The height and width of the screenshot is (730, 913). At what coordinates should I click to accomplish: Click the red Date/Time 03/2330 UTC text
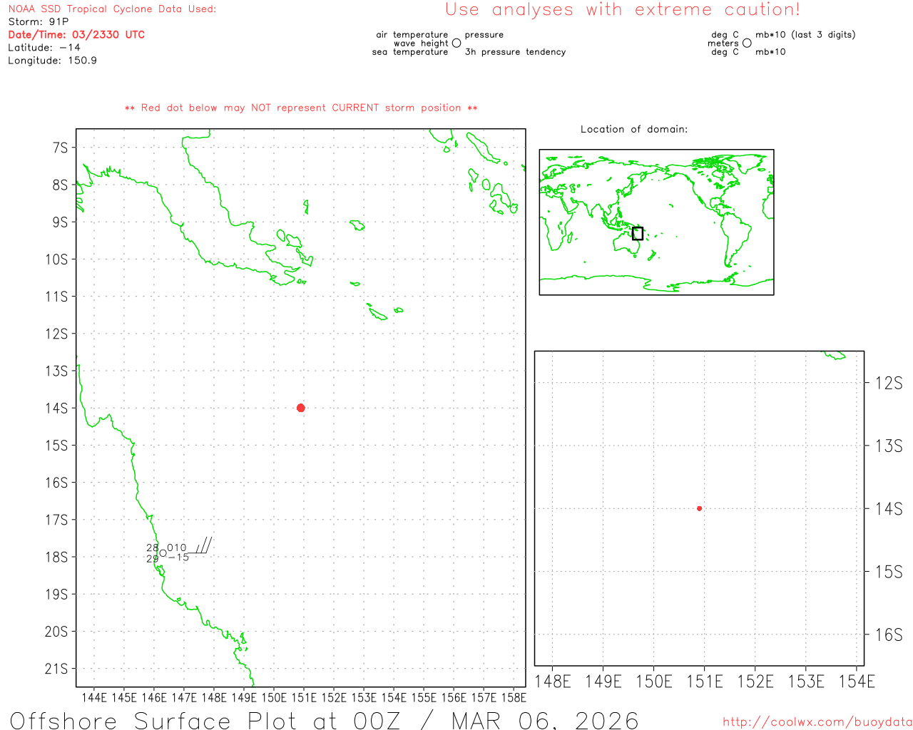pos(76,34)
